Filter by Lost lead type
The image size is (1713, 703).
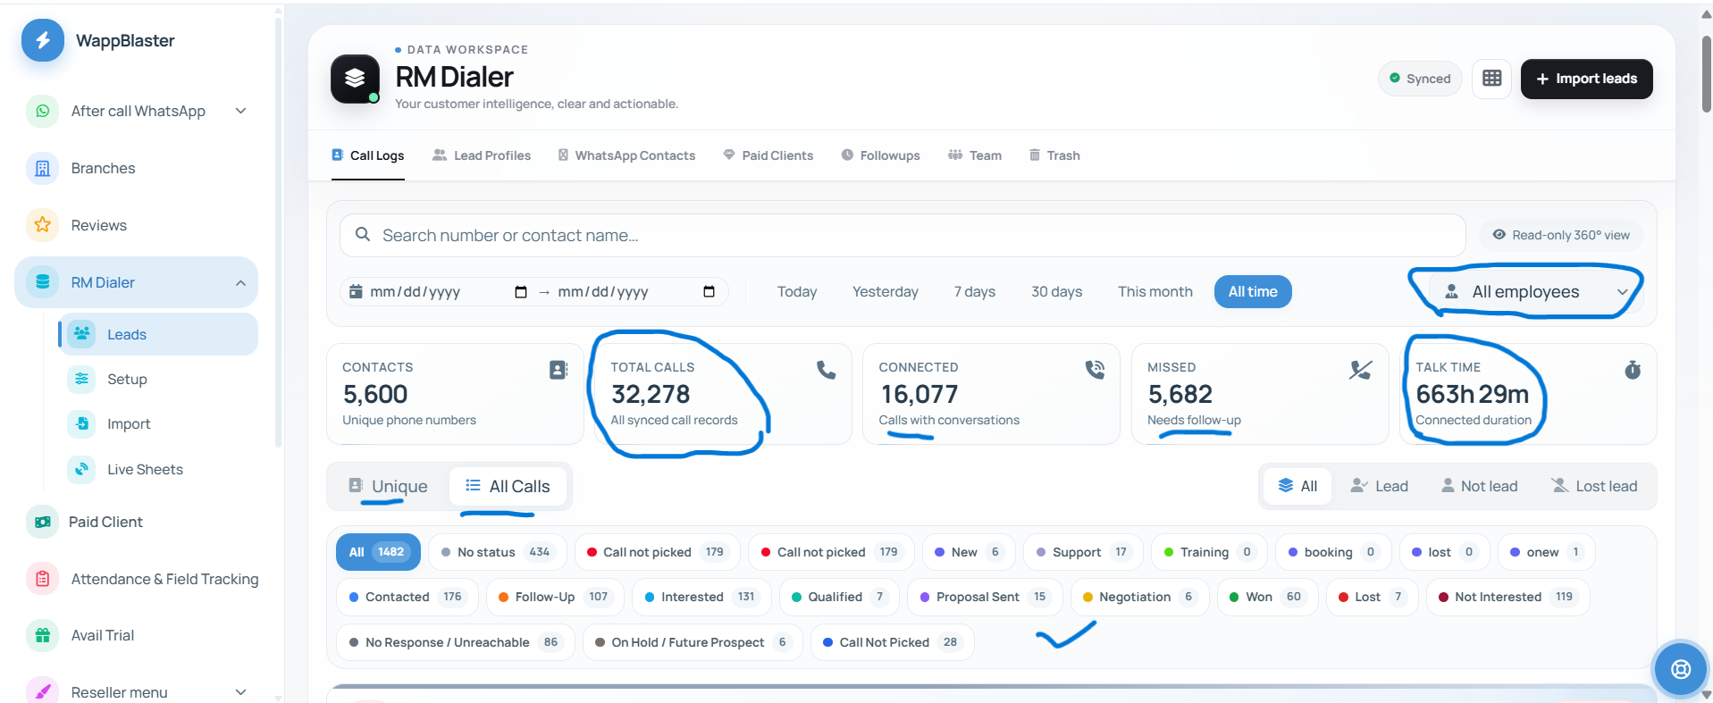(1595, 486)
